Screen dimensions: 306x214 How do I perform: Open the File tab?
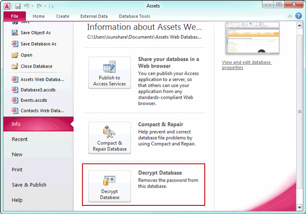coord(15,16)
